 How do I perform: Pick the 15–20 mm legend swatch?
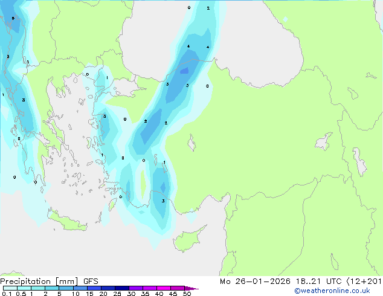pos(94,288)
